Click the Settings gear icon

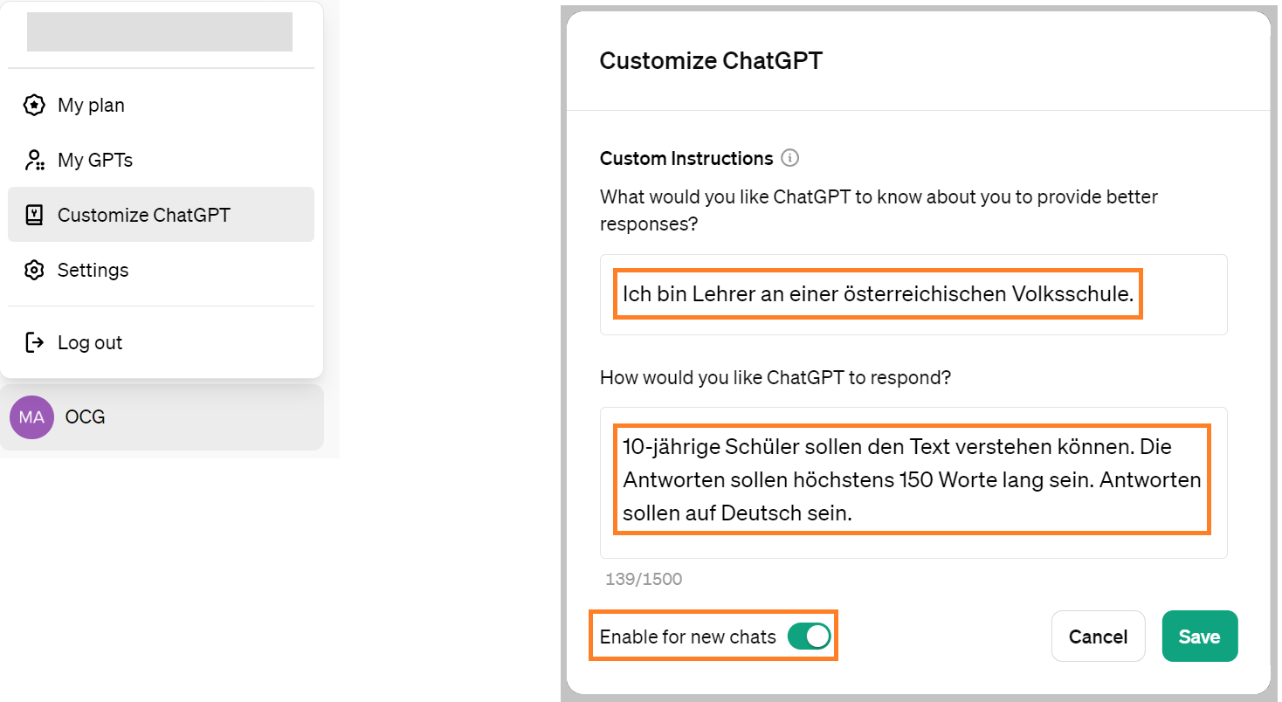click(x=34, y=270)
